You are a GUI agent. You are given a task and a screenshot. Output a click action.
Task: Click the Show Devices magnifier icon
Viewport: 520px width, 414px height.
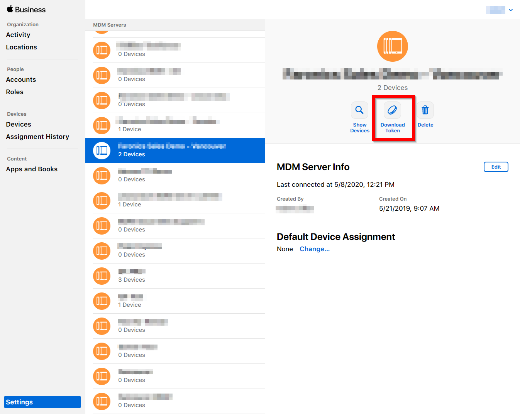point(359,110)
